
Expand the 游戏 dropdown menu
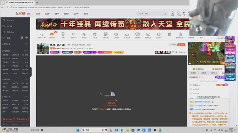pos(76,14)
